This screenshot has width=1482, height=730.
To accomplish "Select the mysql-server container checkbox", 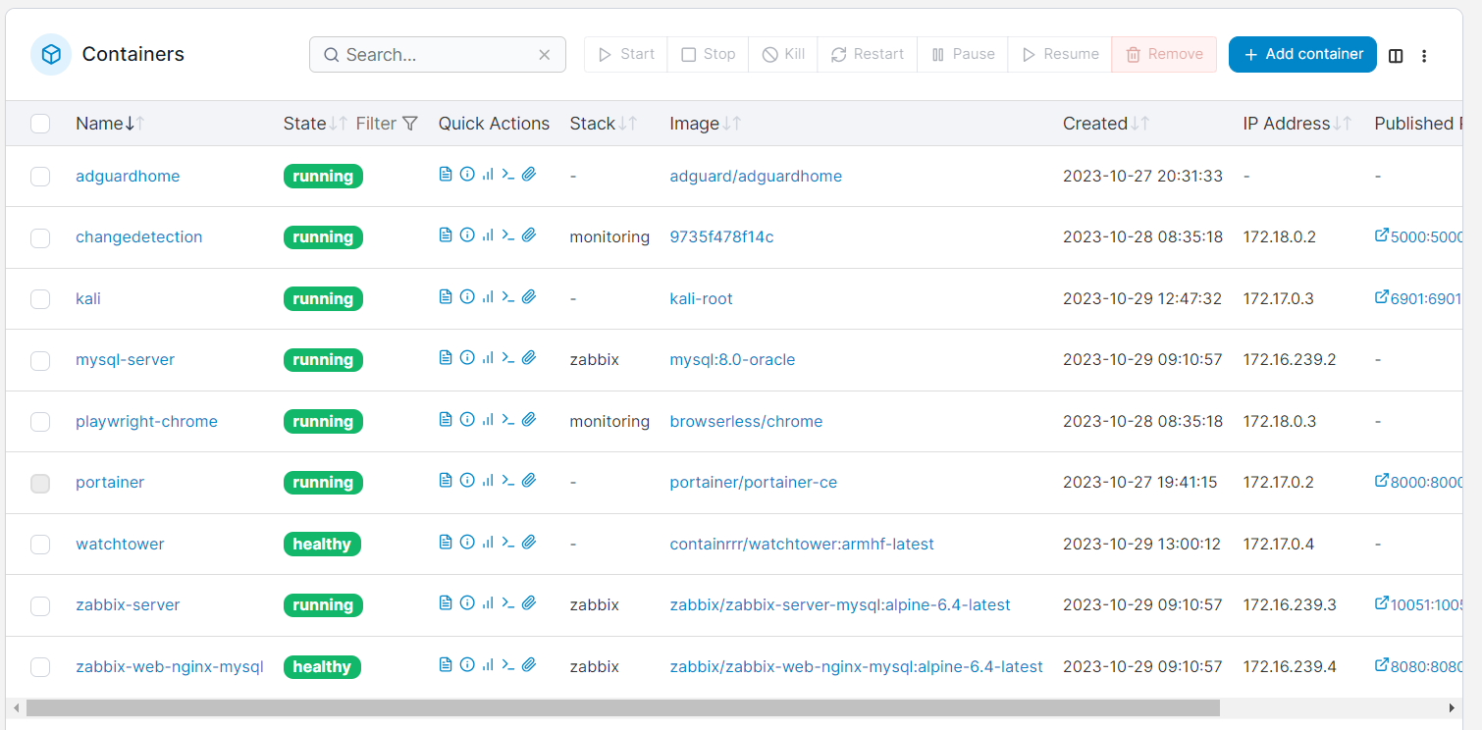I will tap(40, 360).
